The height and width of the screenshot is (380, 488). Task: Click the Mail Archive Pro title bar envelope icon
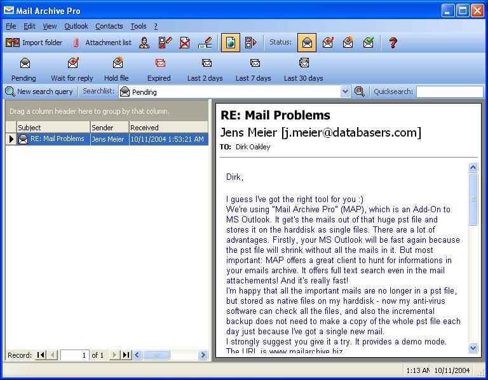(x=9, y=11)
